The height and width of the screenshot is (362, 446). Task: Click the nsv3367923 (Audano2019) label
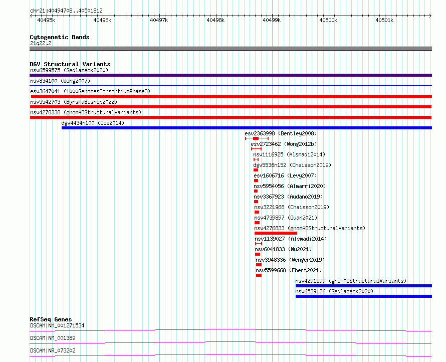coord(288,197)
